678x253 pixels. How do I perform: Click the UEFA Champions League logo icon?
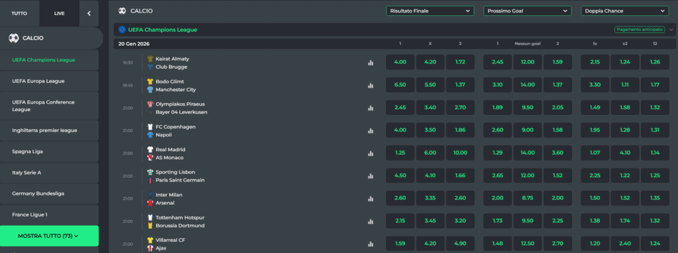(122, 30)
